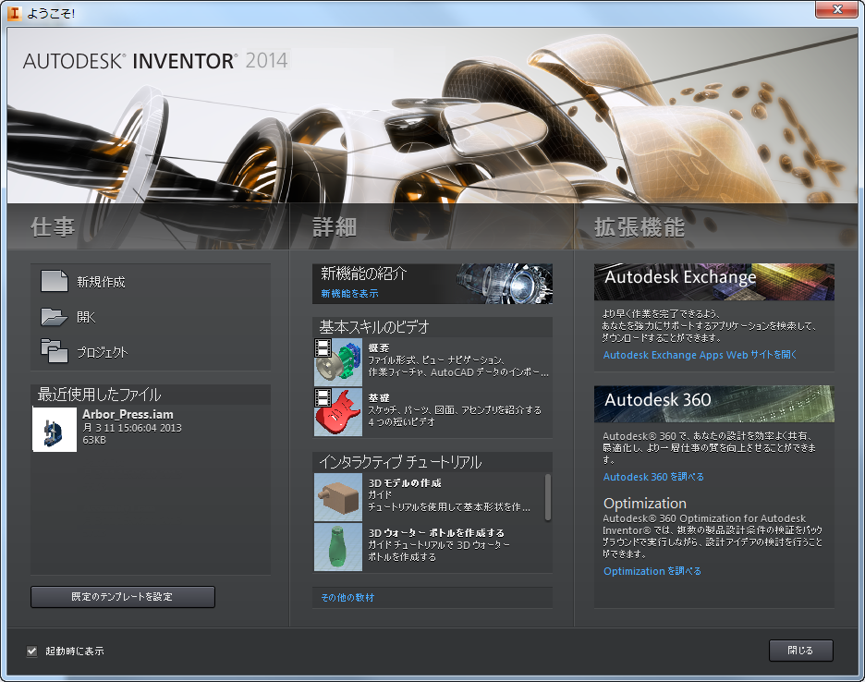Viewport: 865px width, 682px height.
Task: Open the Optimization を調べる link
Action: (x=652, y=571)
